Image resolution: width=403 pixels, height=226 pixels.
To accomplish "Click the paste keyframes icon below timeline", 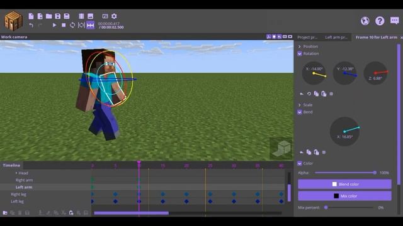I will [71, 213].
